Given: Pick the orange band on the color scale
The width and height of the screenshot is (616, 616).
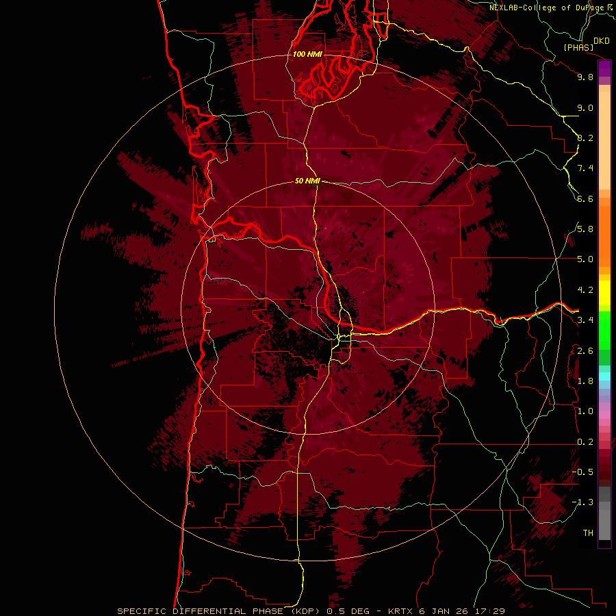Looking at the screenshot, I should click(x=604, y=235).
